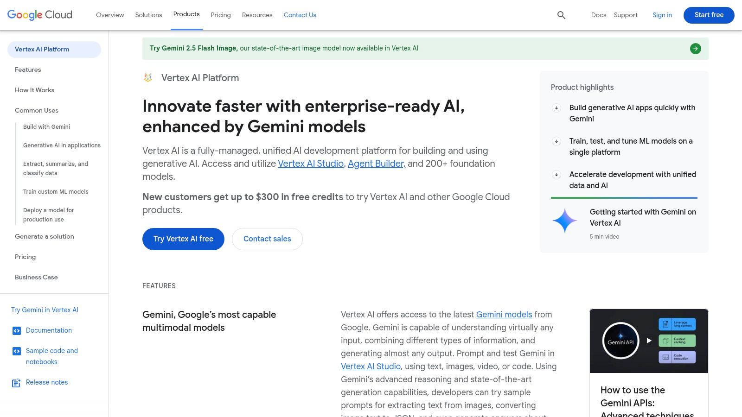Play the Gemini API video thumbnail
Screen dimensions: 742x417
click(648, 341)
